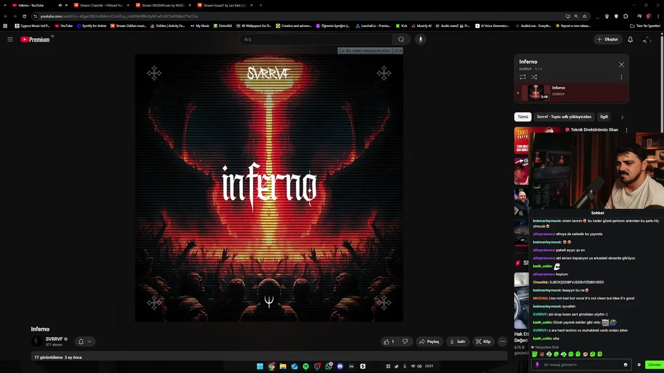Focus the Ara search field
The width and height of the screenshot is (664, 373).
click(x=316, y=39)
